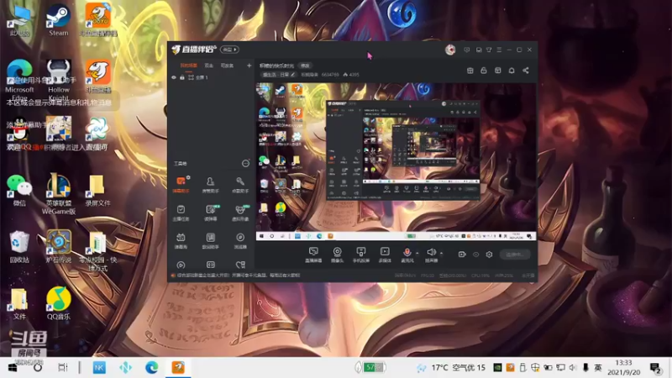Open the bell notification icon
Image resolution: width=672 pixels, height=378 pixels.
point(512,71)
